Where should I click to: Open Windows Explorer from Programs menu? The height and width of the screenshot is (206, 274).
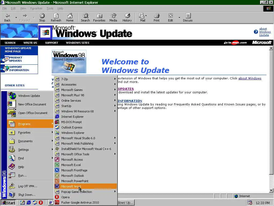[x=86, y=133]
